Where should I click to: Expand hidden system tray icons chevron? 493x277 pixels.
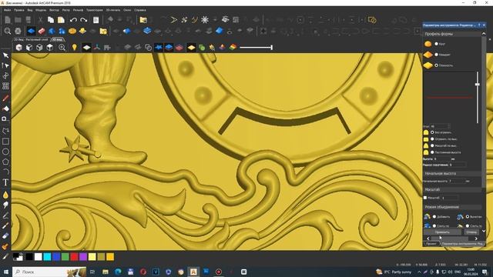coord(419,272)
